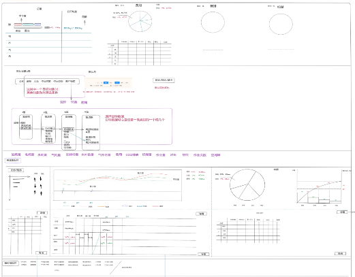Open the first purple metric link in the row
355x277 pixels.
(x=16, y=154)
